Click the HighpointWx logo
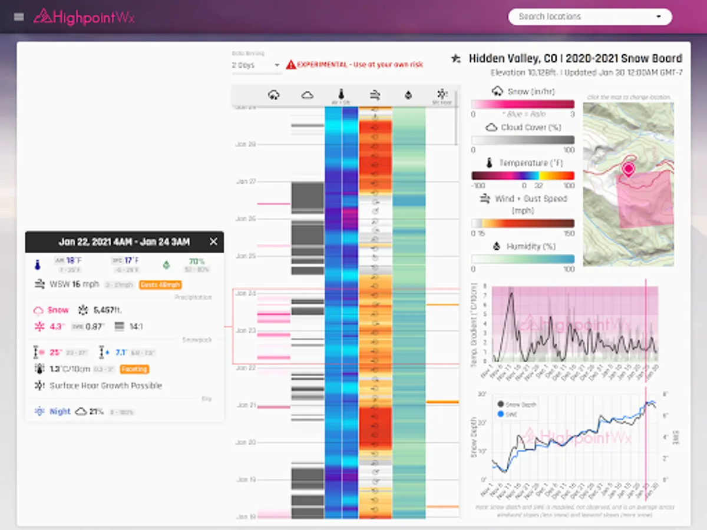This screenshot has width=707, height=530. 84,16
